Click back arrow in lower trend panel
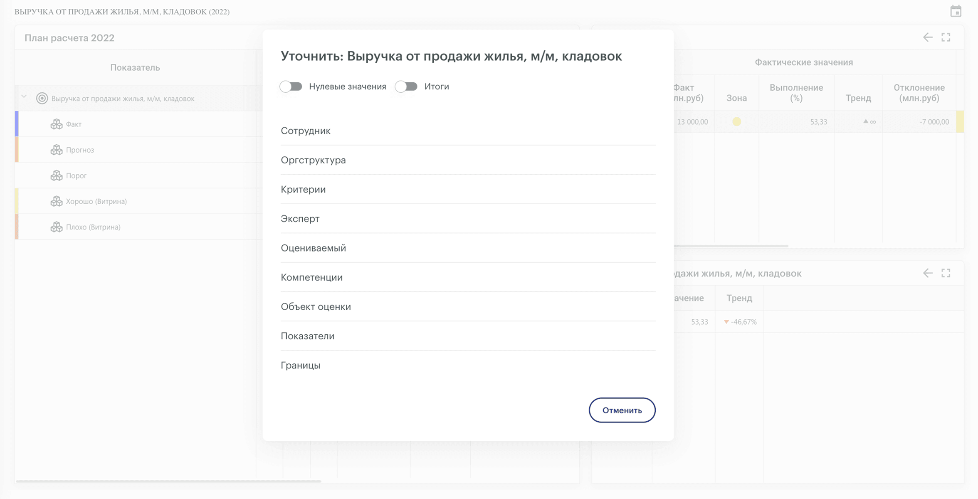Screen dimensions: 978x499 coord(928,273)
